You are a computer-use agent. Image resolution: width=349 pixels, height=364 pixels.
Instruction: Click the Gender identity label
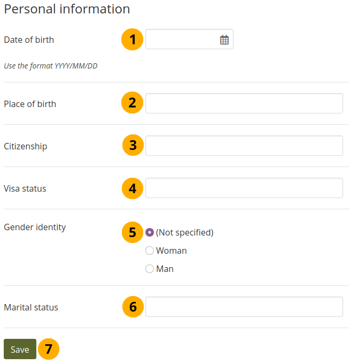[x=35, y=227]
